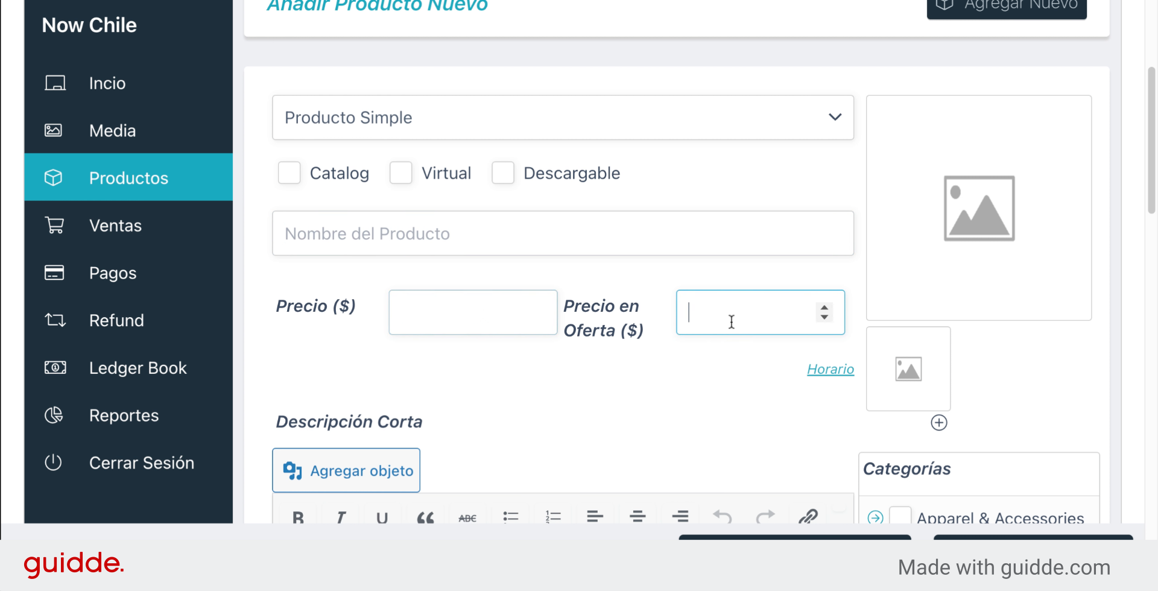This screenshot has height=591, width=1158.
Task: Click the Pagos credit card icon
Action: [x=54, y=273]
